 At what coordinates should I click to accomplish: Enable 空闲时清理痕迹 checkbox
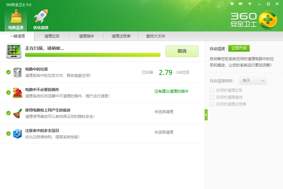coord(212,97)
